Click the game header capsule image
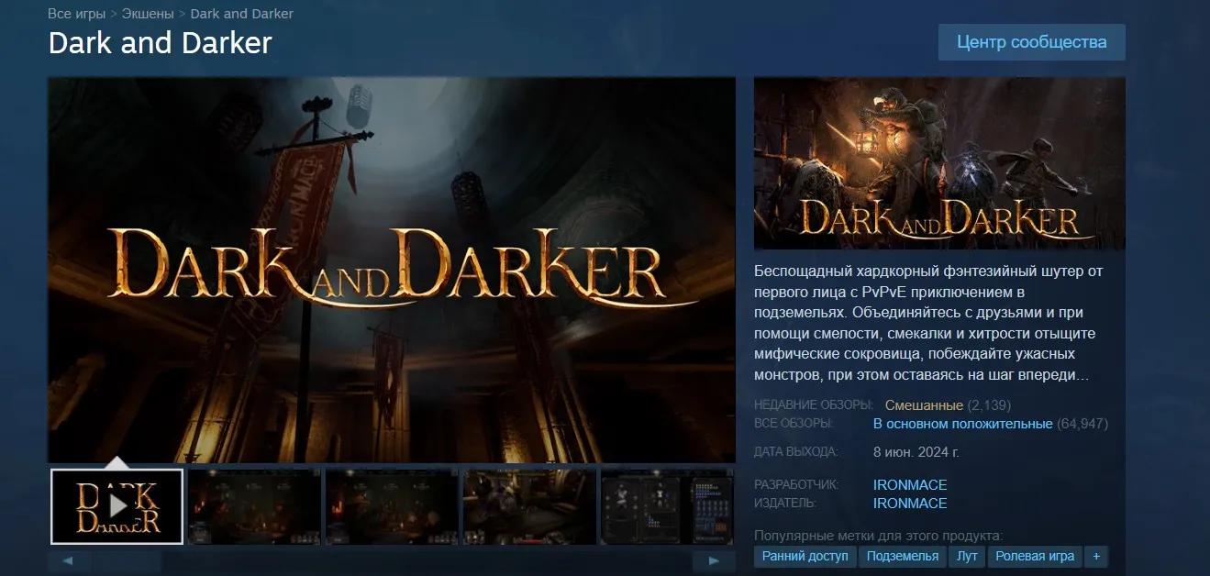The image size is (1210, 576). tap(939, 163)
